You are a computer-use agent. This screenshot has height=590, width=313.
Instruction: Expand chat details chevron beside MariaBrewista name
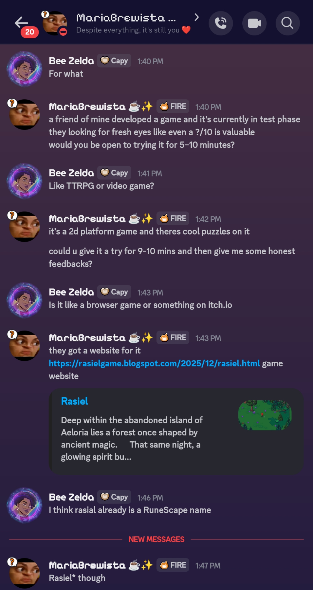coord(196,17)
